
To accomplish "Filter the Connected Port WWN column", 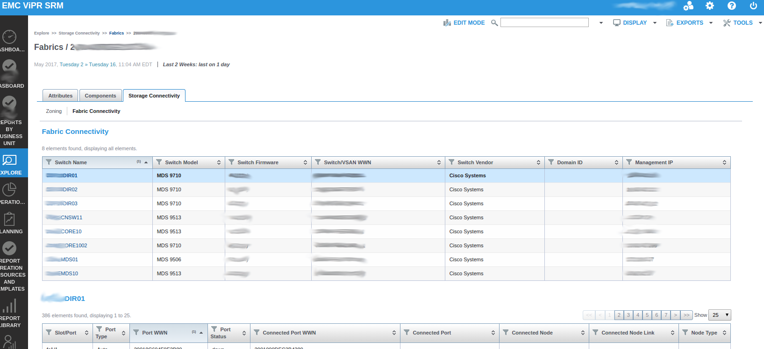I will [x=257, y=332].
